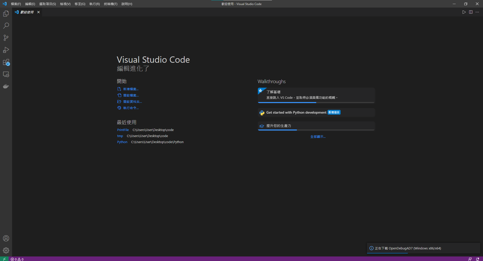
Task: Click the 正在下載 OpenDebugAD7 notification text
Action: point(408,248)
